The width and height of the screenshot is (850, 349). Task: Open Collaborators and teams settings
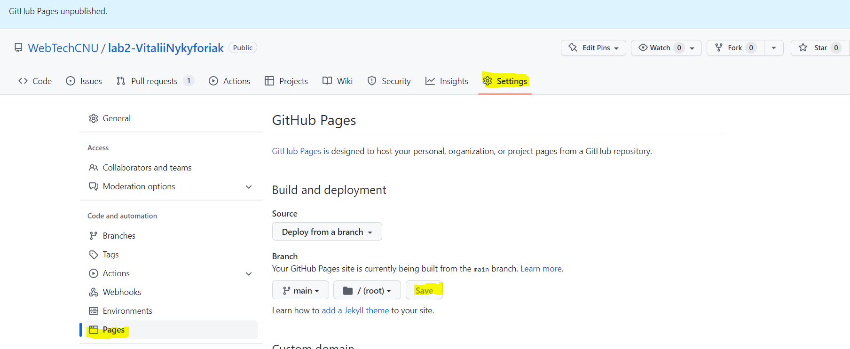[171, 168]
